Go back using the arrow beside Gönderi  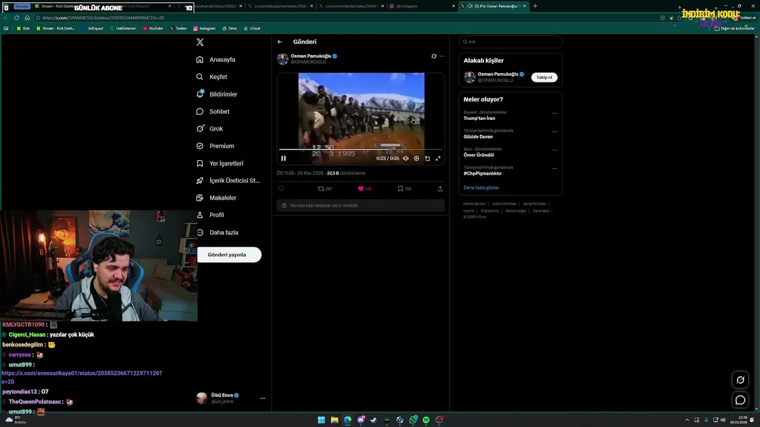click(x=280, y=42)
